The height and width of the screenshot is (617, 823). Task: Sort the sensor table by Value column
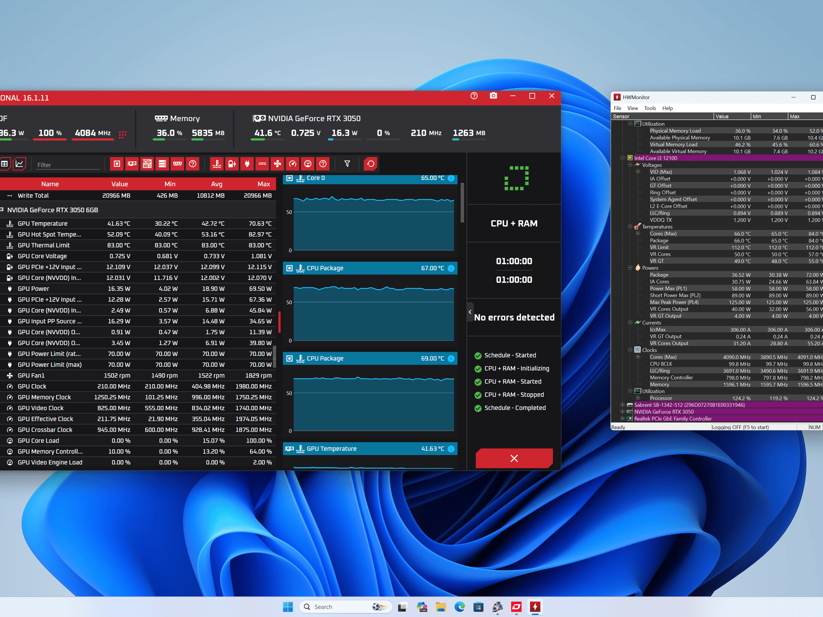coord(120,184)
